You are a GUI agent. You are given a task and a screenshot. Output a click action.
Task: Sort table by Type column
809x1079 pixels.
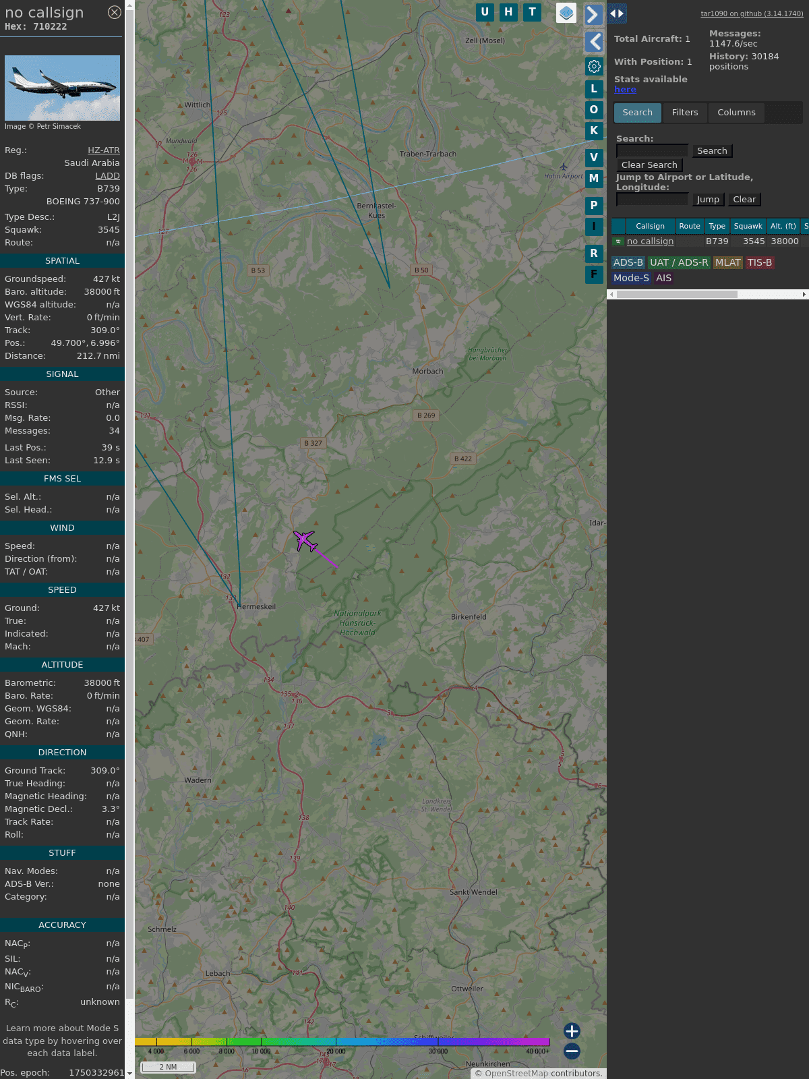click(717, 226)
